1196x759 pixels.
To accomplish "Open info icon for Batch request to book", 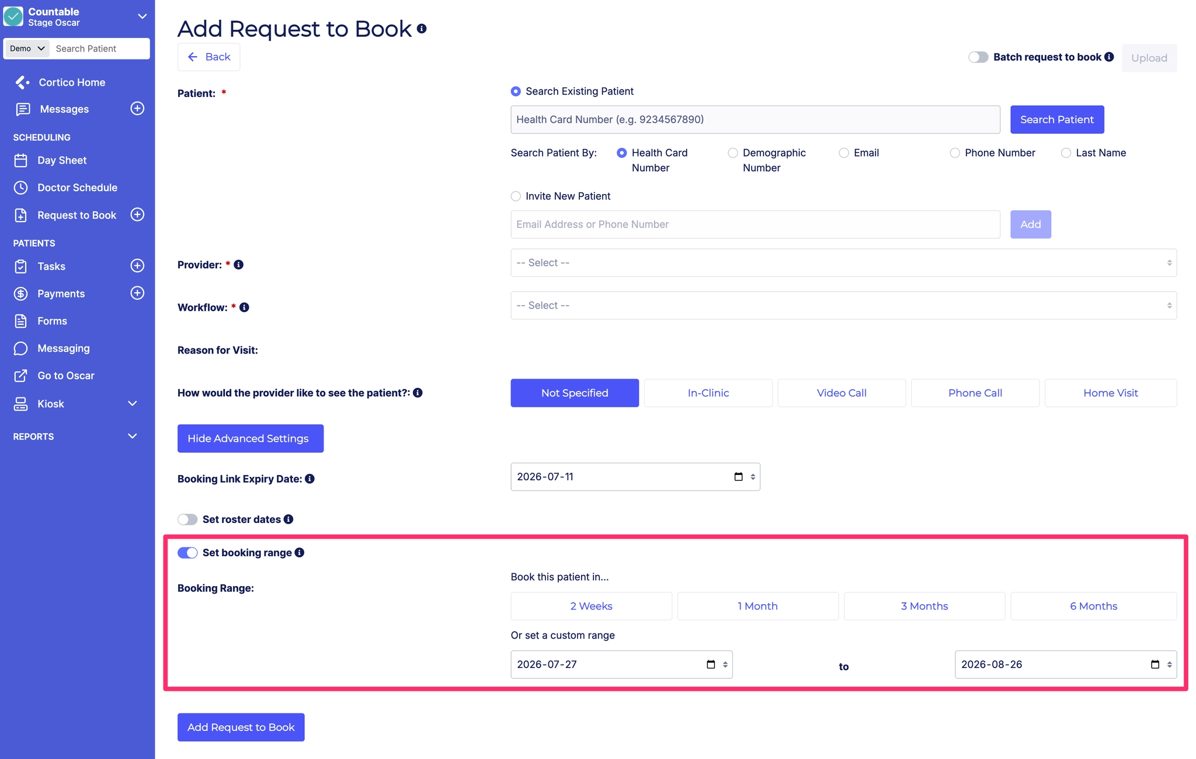I will (1109, 57).
